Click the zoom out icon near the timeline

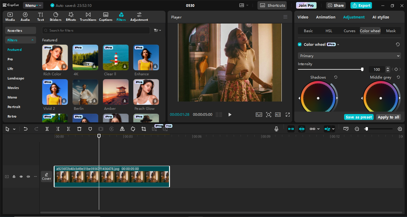pyautogui.click(x=357, y=129)
